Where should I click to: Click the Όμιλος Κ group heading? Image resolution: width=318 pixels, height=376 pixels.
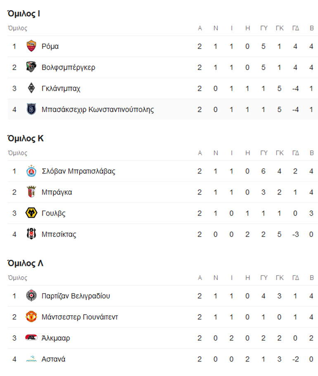tap(26, 139)
